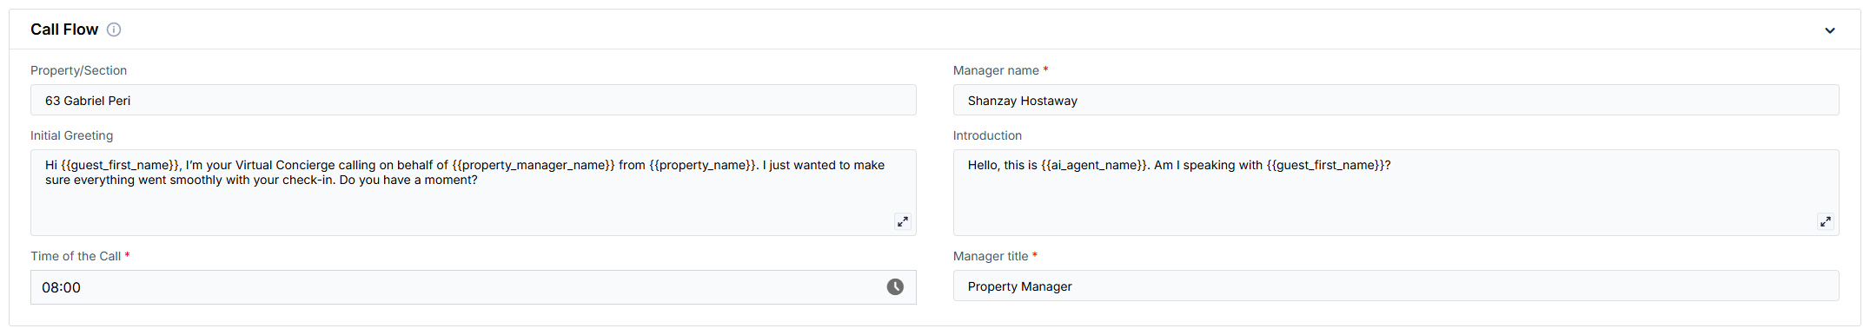Place cursor on {{property_manager_name}} placeholder text
Viewport: 1870px width, 335px height.
(x=534, y=165)
